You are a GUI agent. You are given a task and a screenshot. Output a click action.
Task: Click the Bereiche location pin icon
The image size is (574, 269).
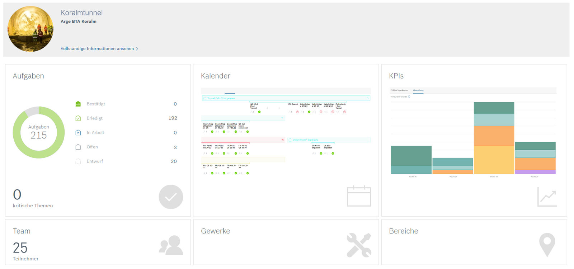(547, 245)
